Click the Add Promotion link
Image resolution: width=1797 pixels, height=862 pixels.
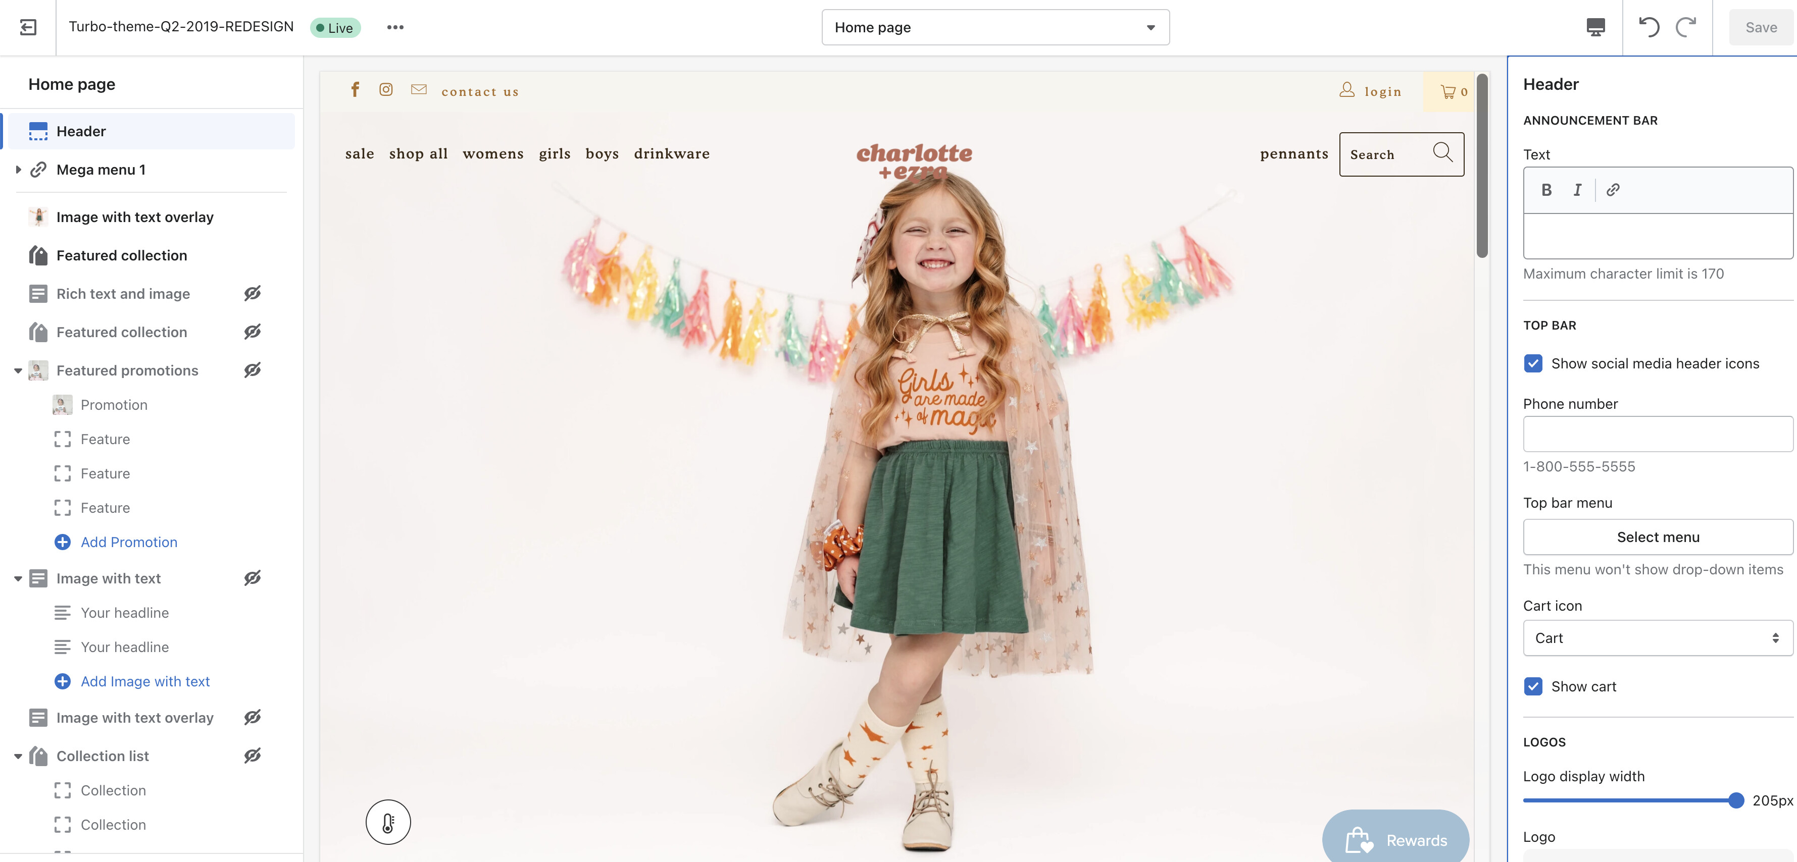pos(128,542)
